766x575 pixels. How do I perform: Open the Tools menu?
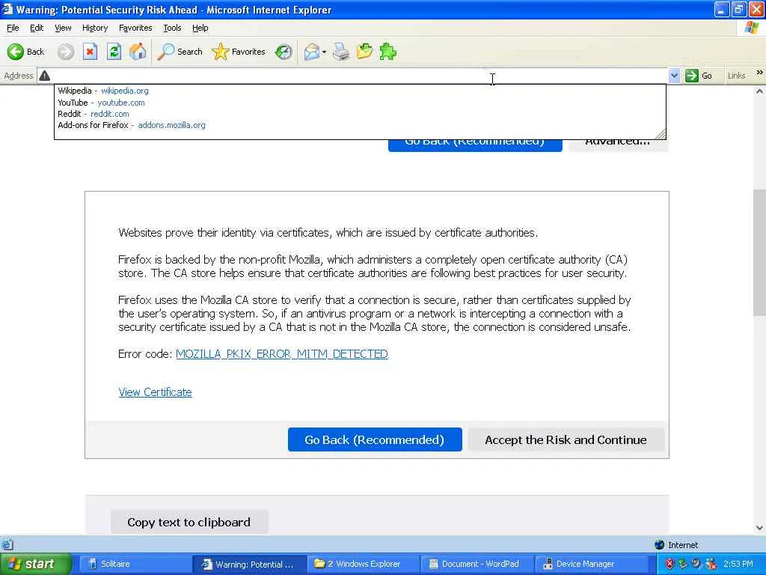pyautogui.click(x=172, y=28)
